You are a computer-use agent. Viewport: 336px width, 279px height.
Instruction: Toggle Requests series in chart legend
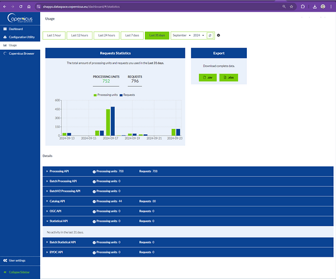[129, 95]
